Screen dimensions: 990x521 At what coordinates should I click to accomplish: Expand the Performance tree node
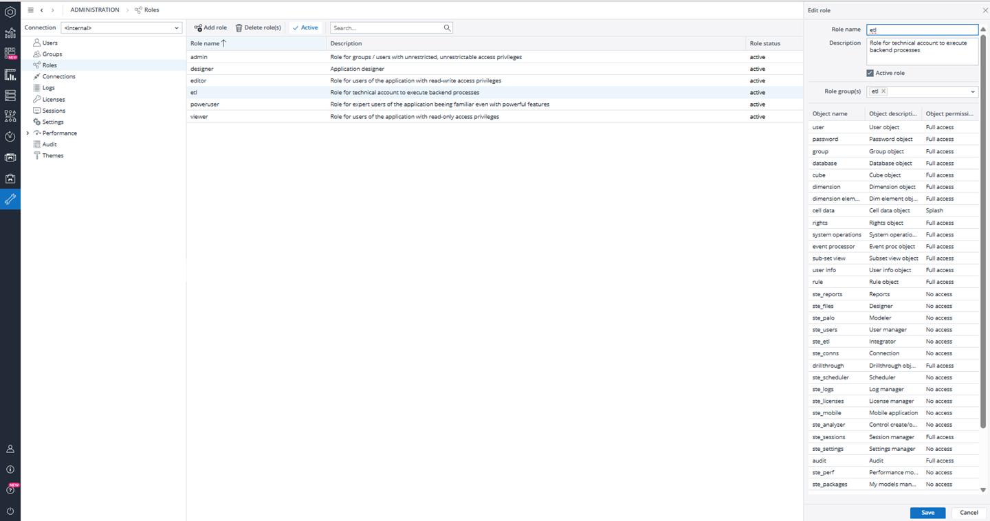click(x=27, y=133)
